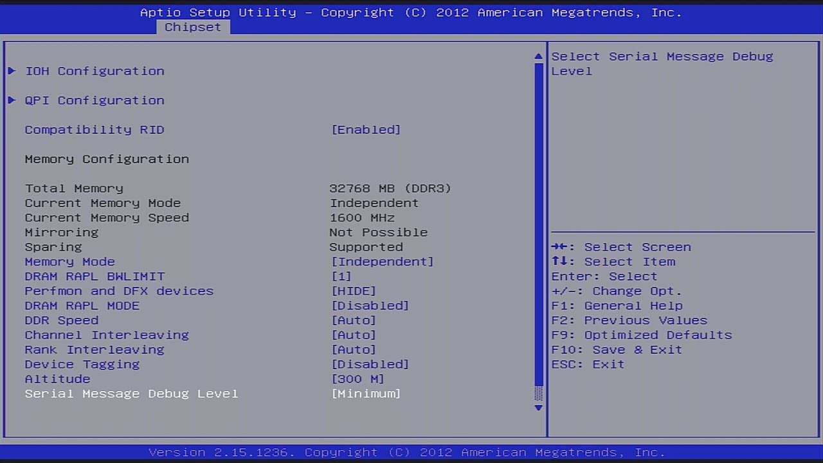Toggle Compatibility RID Enabled value
The image size is (823, 463).
[366, 130]
